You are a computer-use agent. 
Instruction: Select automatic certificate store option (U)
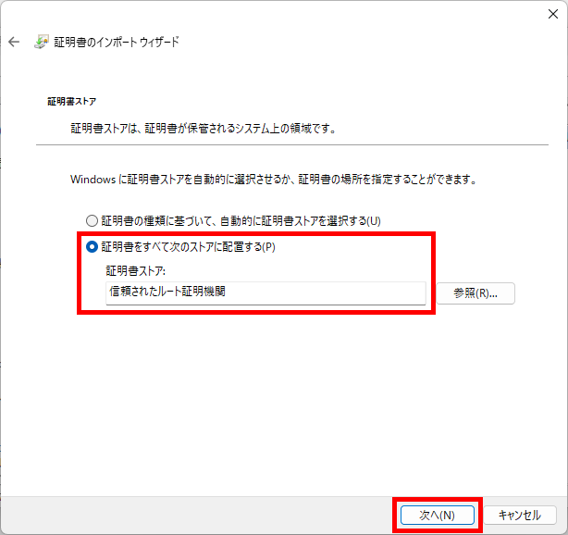click(233, 220)
